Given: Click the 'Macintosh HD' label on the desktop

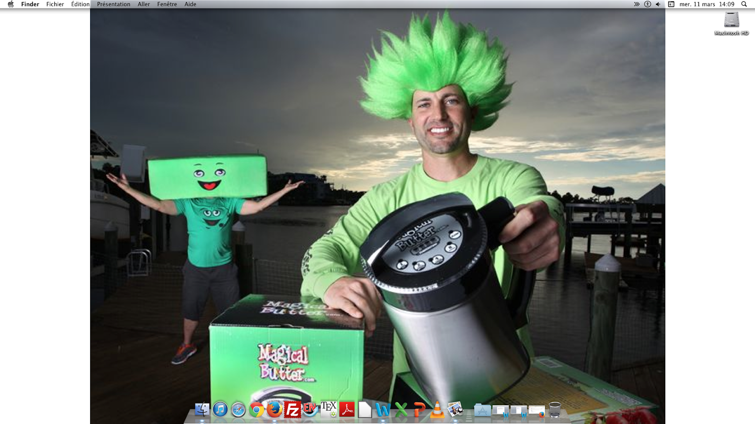Looking at the screenshot, I should (x=731, y=33).
